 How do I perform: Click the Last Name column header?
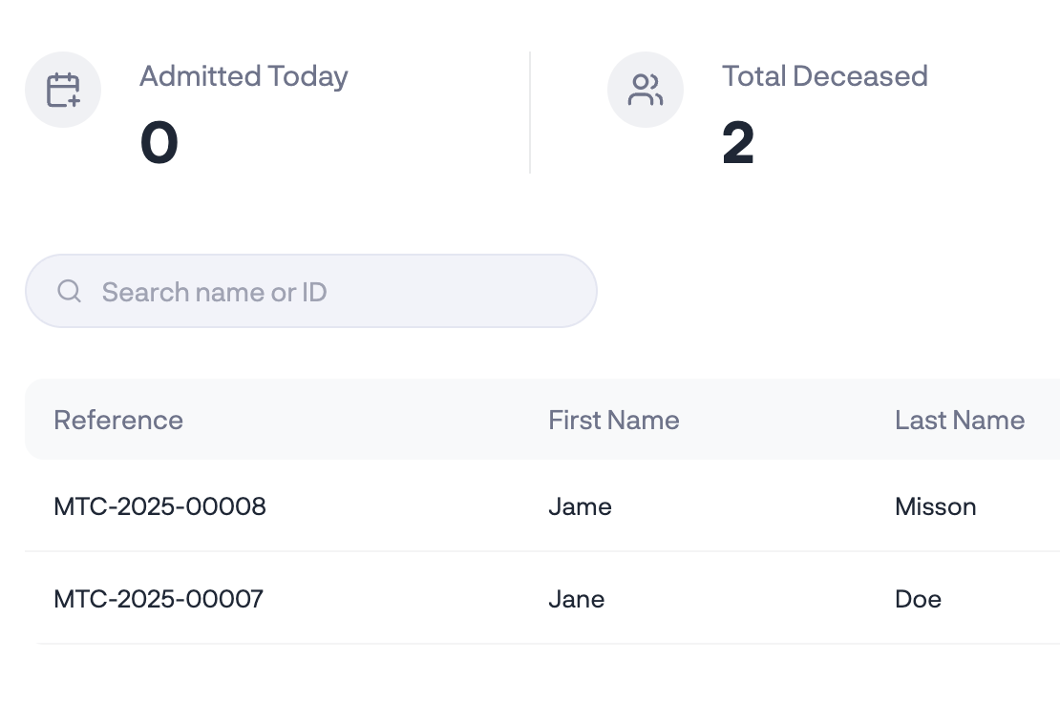959,420
